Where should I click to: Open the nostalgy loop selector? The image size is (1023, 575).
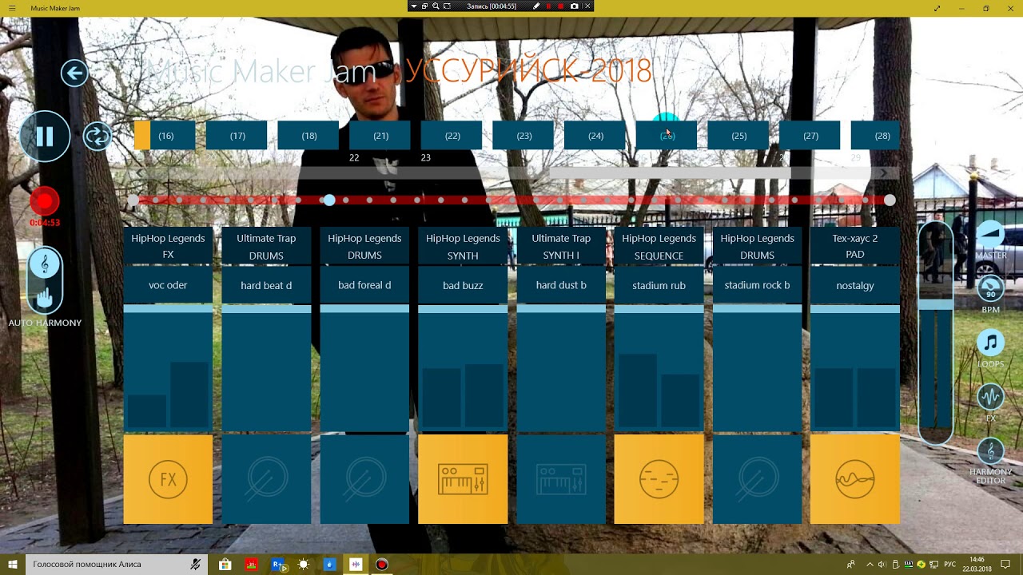pyautogui.click(x=855, y=285)
